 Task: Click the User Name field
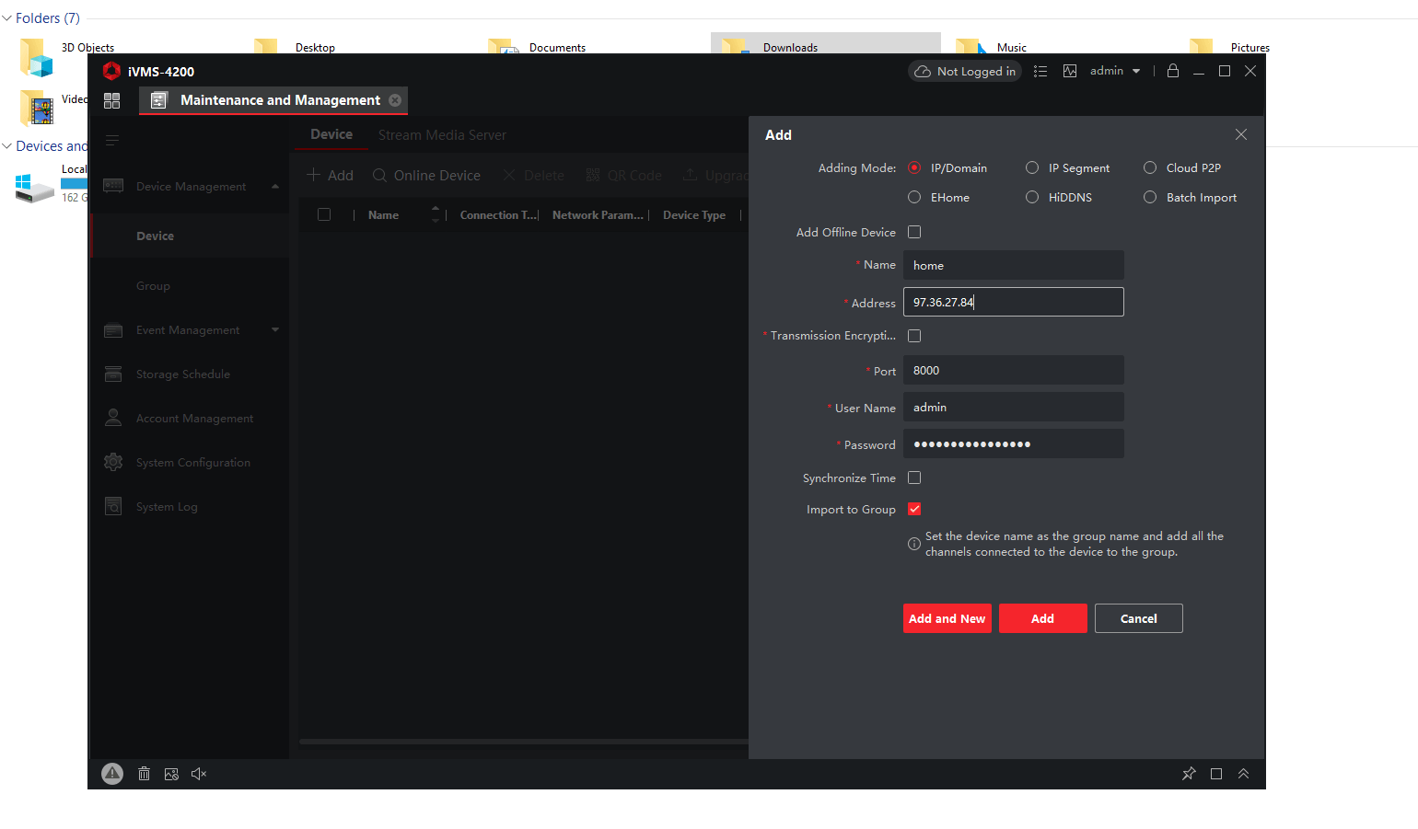[1013, 407]
